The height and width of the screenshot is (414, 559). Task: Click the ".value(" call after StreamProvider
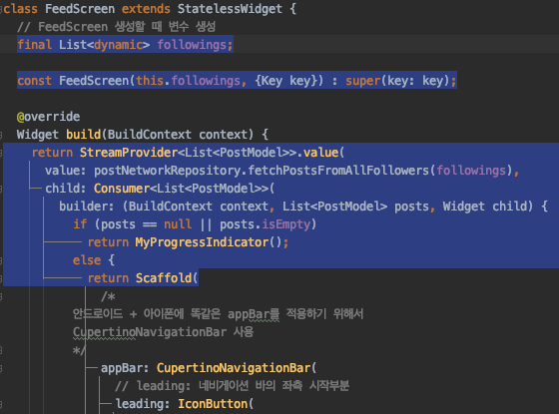click(320, 153)
